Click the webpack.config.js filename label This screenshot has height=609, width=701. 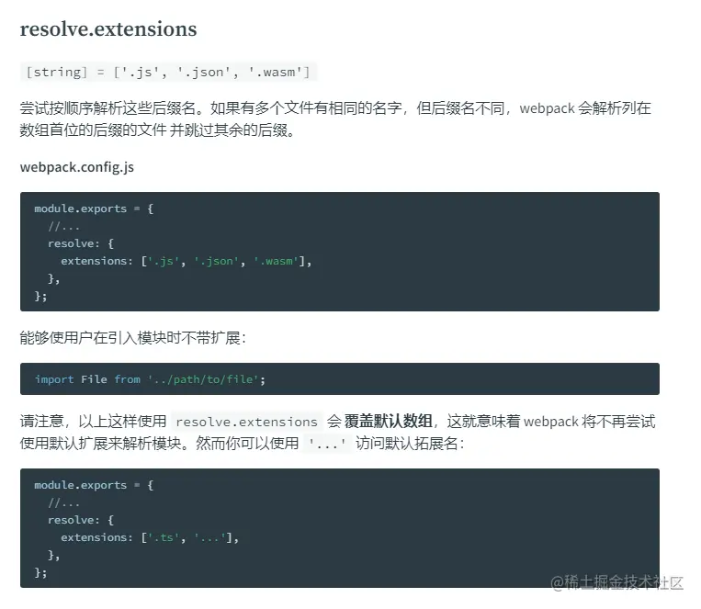[77, 167]
